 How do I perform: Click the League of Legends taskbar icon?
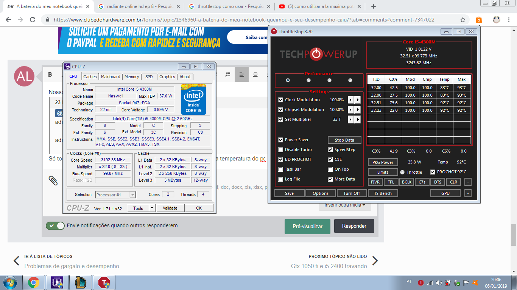[80, 282]
